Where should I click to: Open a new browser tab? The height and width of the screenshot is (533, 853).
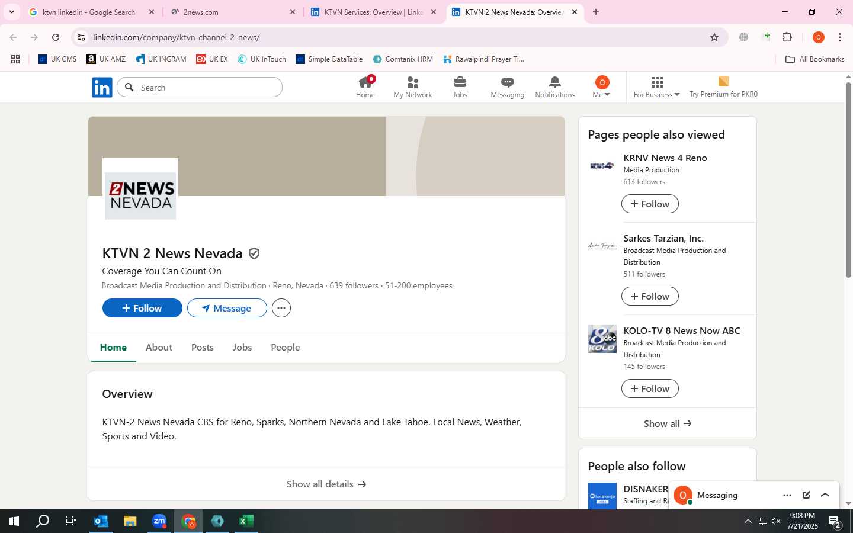pos(596,12)
